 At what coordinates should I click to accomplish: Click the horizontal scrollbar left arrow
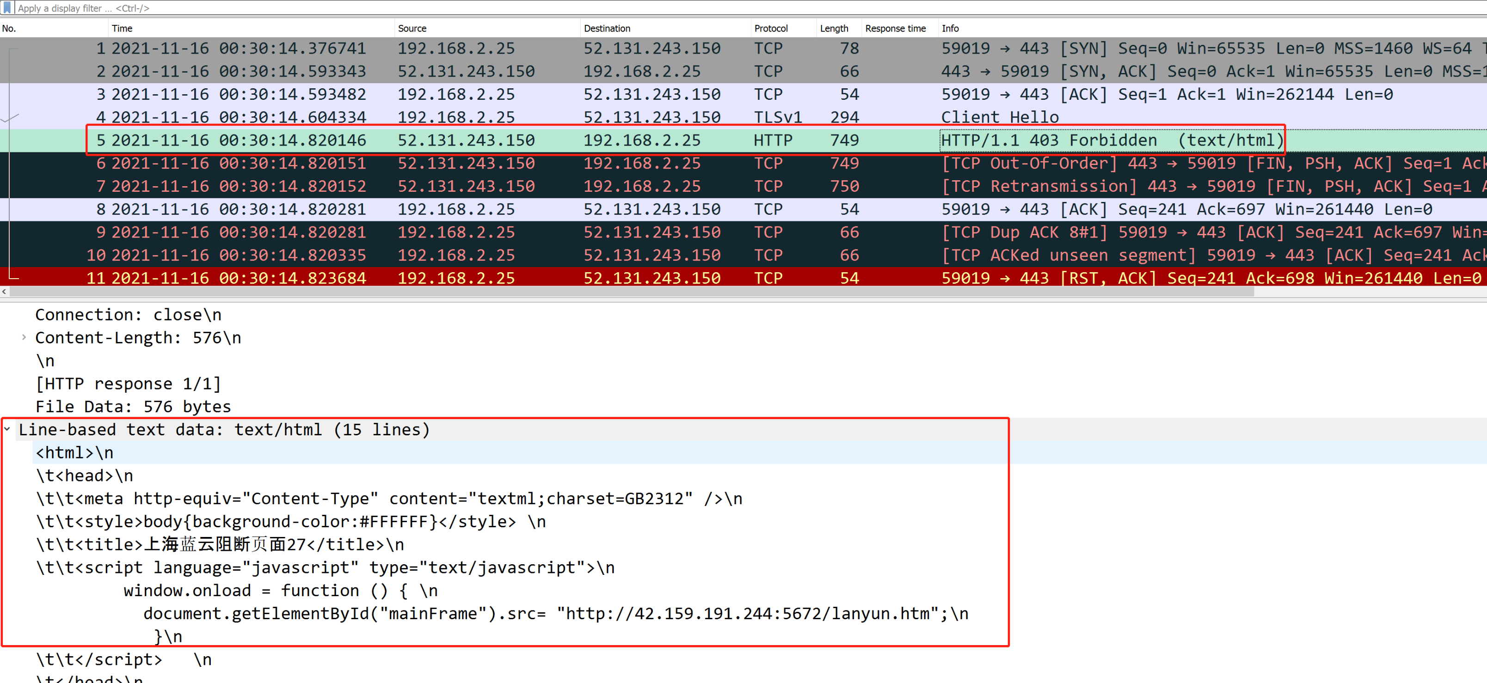pos(5,292)
